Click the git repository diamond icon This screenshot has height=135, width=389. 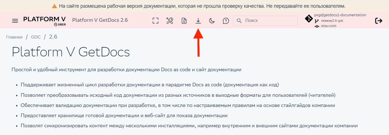click(309, 19)
